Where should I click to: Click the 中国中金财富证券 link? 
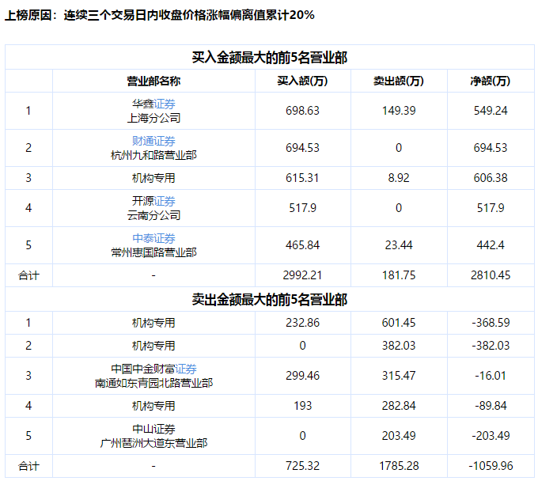pos(153,369)
